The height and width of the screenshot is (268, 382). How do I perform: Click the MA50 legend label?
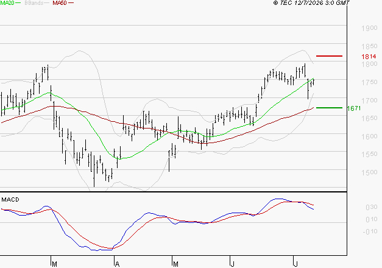point(60,3)
